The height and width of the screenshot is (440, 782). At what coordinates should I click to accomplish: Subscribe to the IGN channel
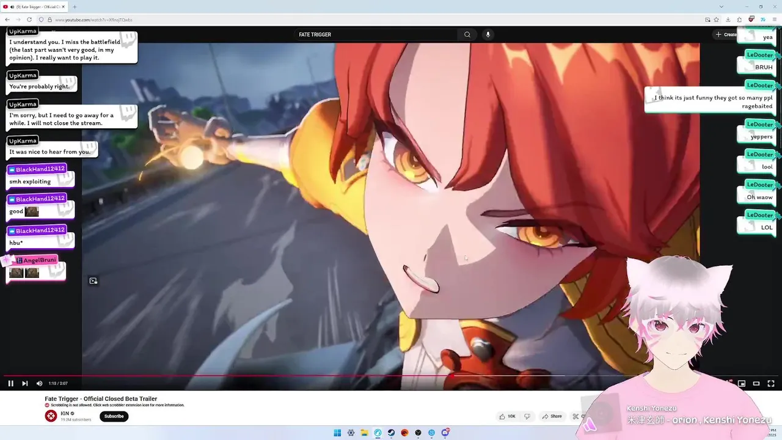tap(114, 416)
